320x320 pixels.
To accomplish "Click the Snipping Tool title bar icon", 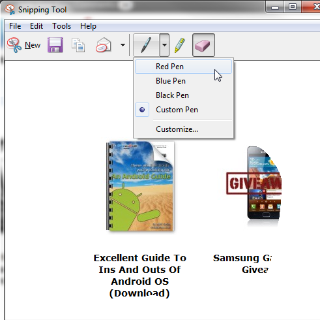I will point(10,10).
